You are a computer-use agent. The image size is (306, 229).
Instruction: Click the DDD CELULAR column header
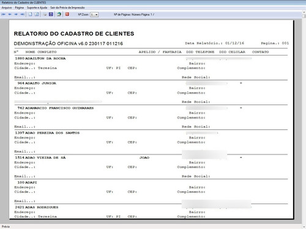coord(232,52)
